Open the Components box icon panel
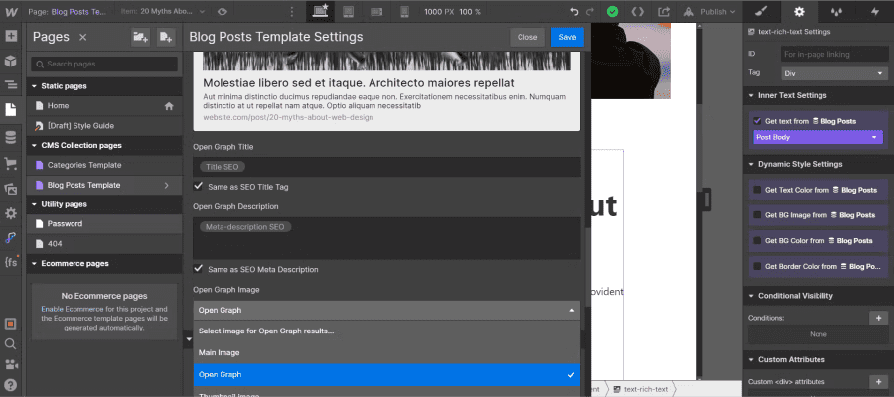 coord(11,61)
